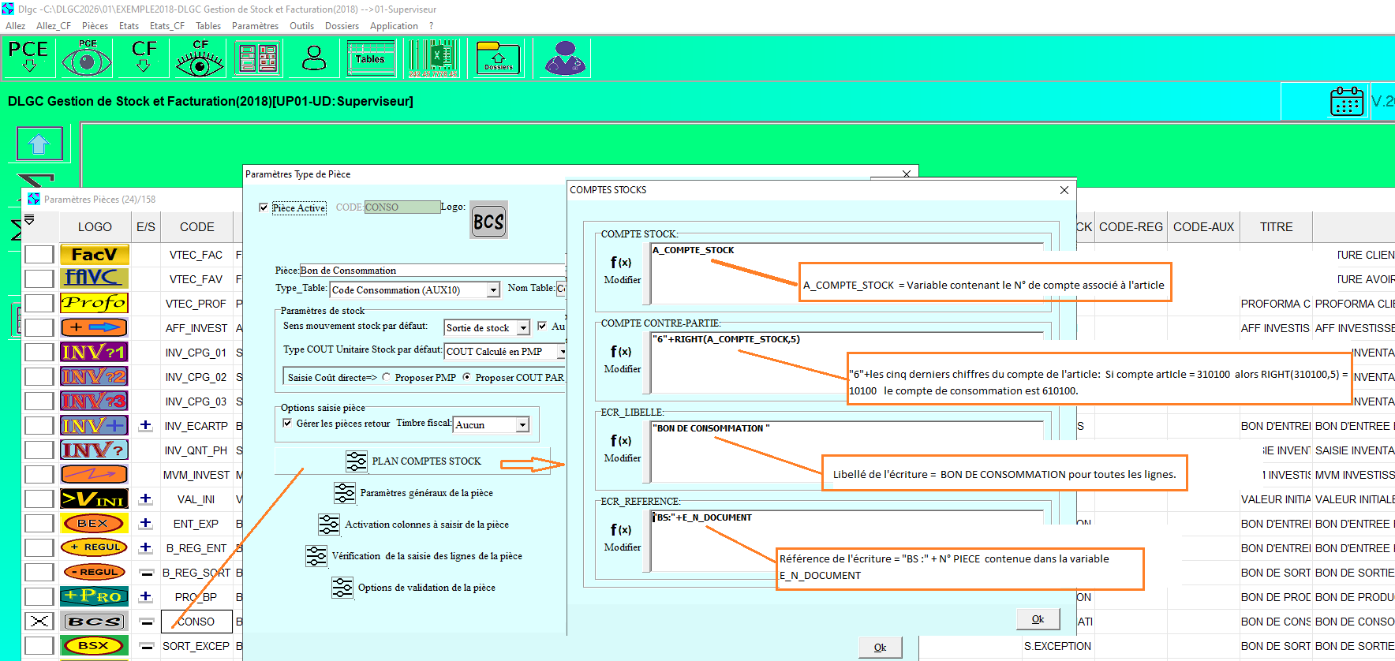Uncheck Gérer les pièces retour

(288, 424)
